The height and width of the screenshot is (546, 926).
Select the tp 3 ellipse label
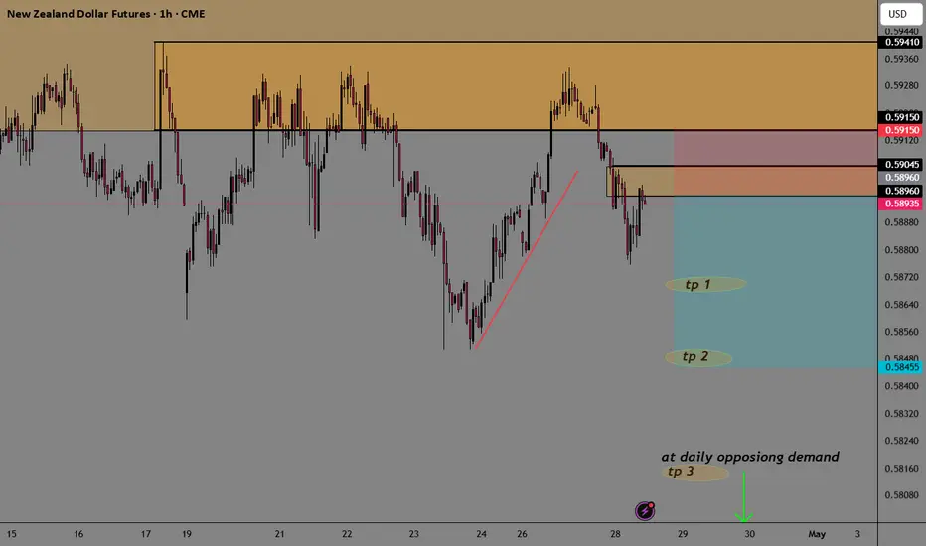click(695, 473)
